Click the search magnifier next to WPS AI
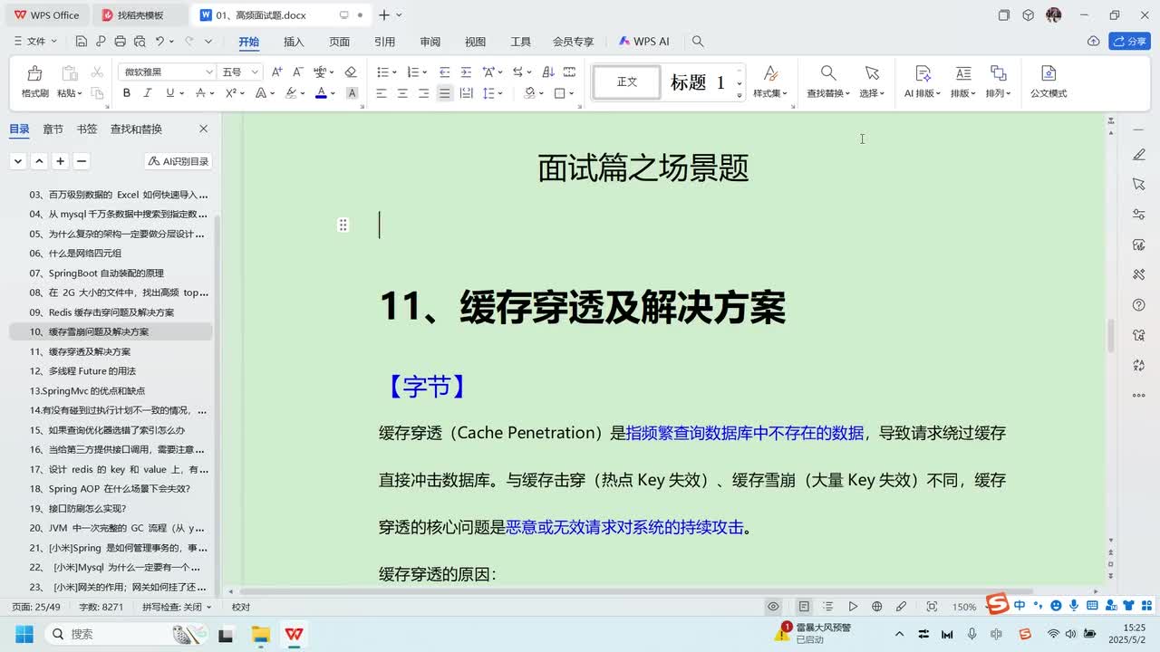Viewport: 1160px width, 652px height. [698, 42]
